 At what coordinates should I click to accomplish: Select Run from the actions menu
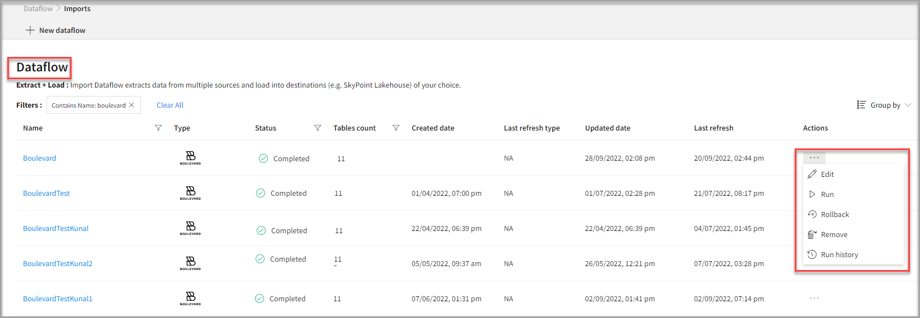[x=827, y=194]
